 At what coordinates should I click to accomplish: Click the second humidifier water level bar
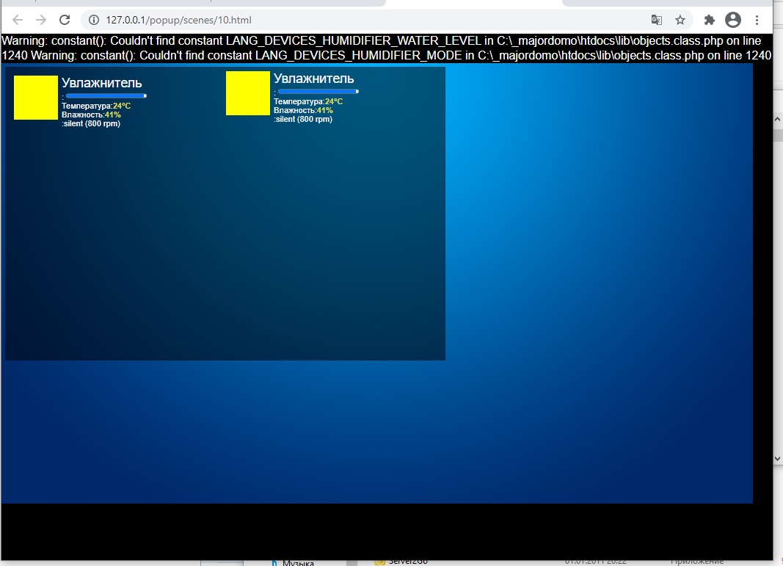[x=318, y=92]
